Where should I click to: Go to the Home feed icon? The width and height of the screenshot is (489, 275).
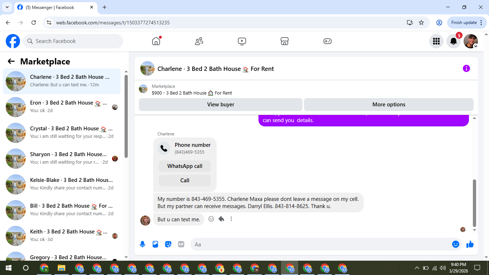click(156, 41)
